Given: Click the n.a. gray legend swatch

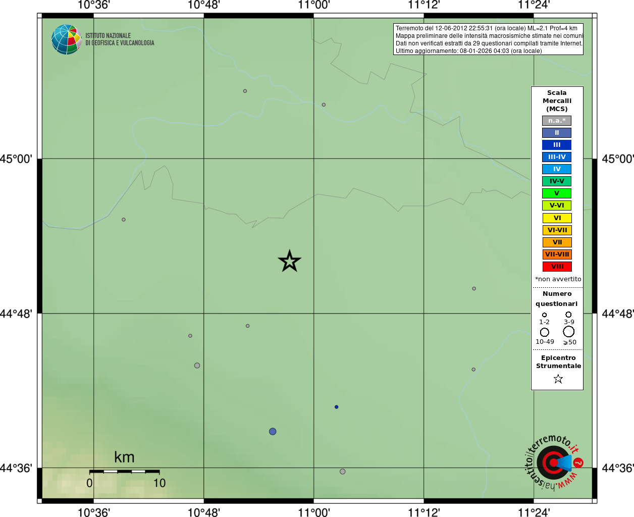Looking at the screenshot, I should click(x=557, y=121).
